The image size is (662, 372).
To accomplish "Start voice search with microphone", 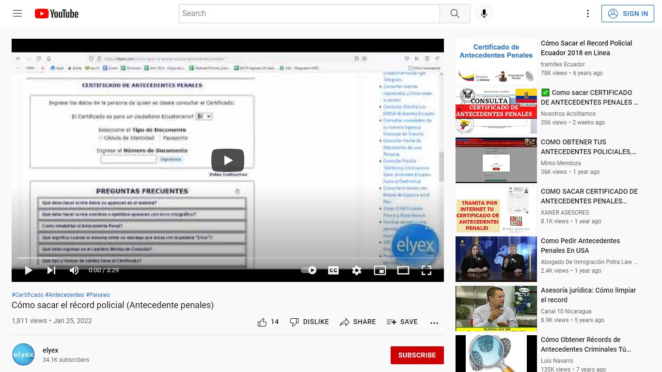I will [484, 14].
